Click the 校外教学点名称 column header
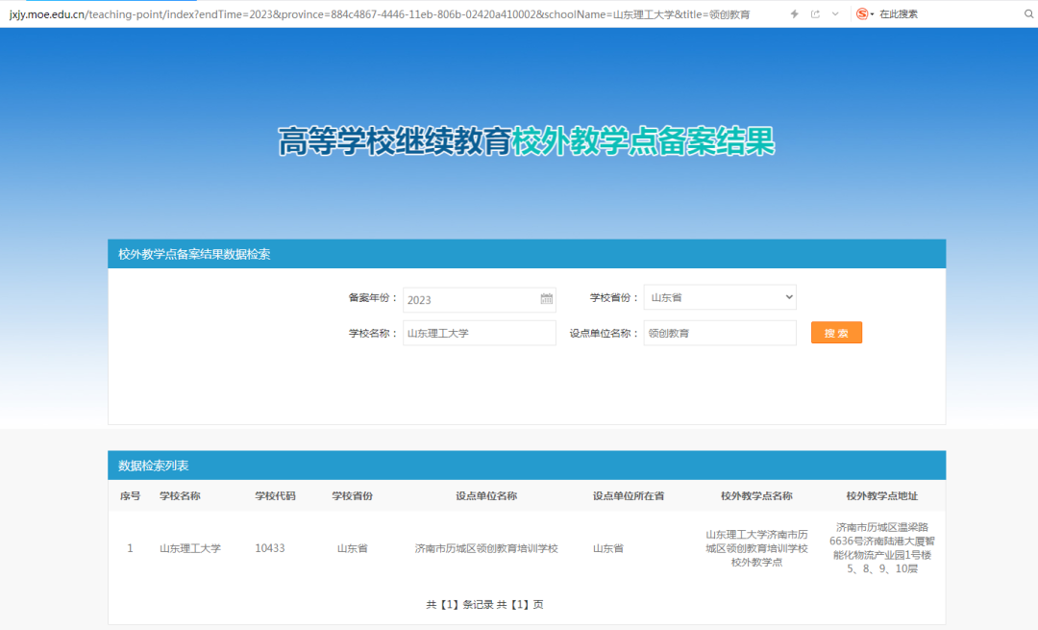1038x630 pixels. pyautogui.click(x=756, y=496)
